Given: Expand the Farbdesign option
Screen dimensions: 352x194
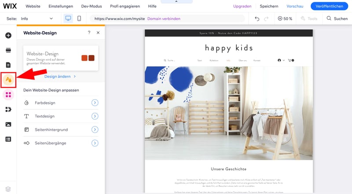Looking at the screenshot, I should (95, 103).
